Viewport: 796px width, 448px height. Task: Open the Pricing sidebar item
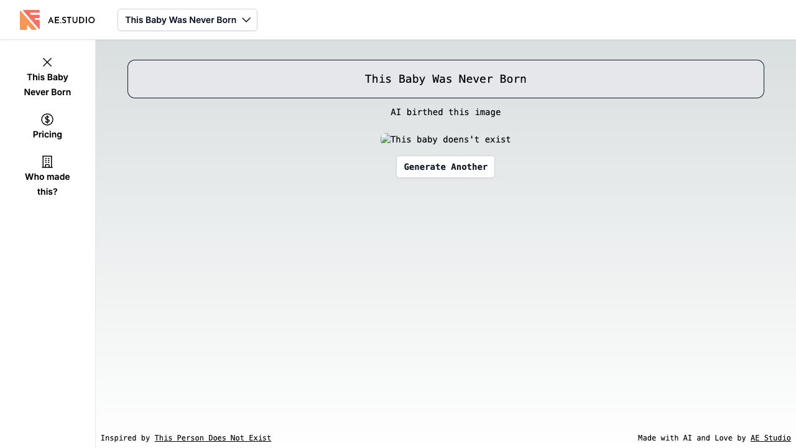pos(47,134)
